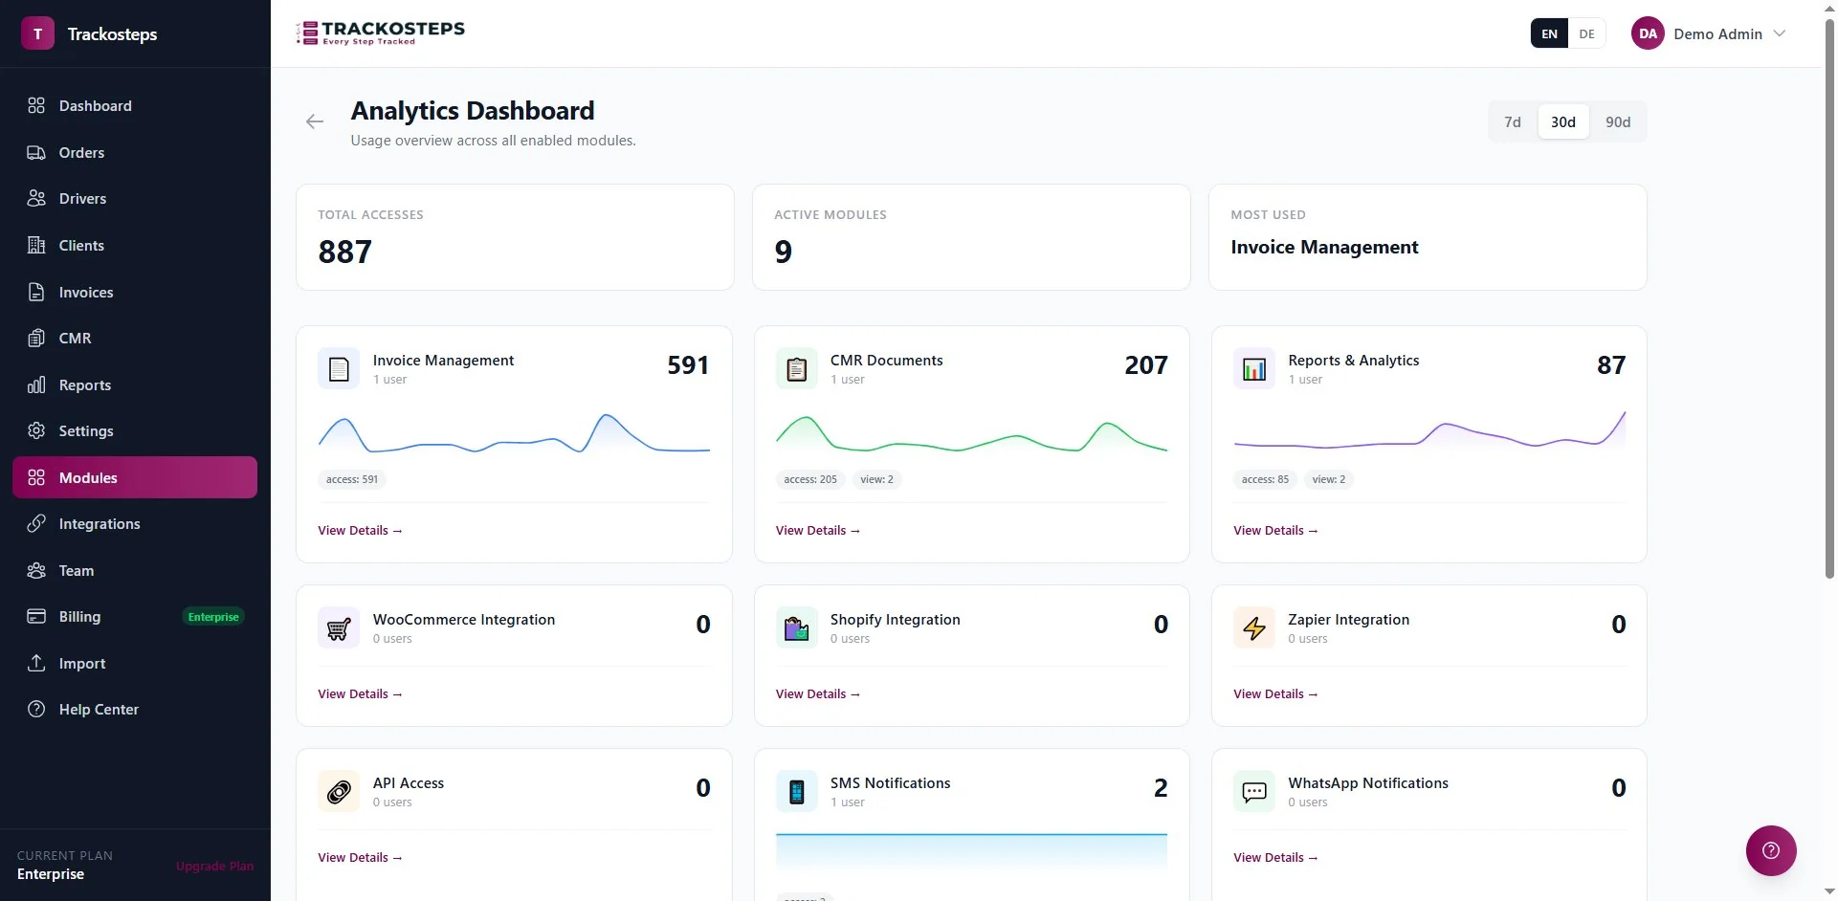Click the 'access: 205' tag

point(810,479)
